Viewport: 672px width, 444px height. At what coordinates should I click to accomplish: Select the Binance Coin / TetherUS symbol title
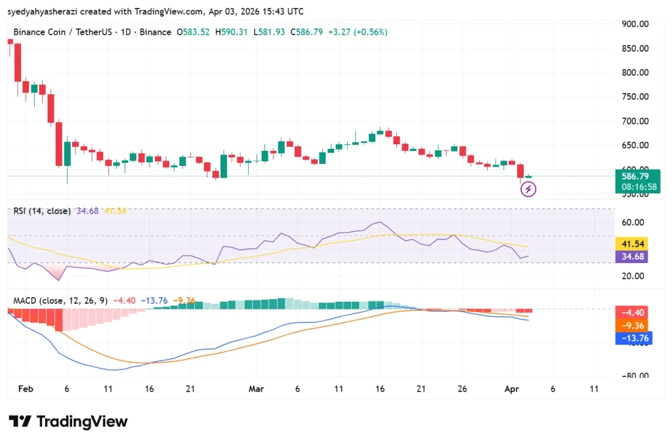pyautogui.click(x=62, y=32)
